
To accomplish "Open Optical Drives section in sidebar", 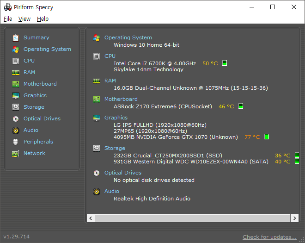I will 42,118.
